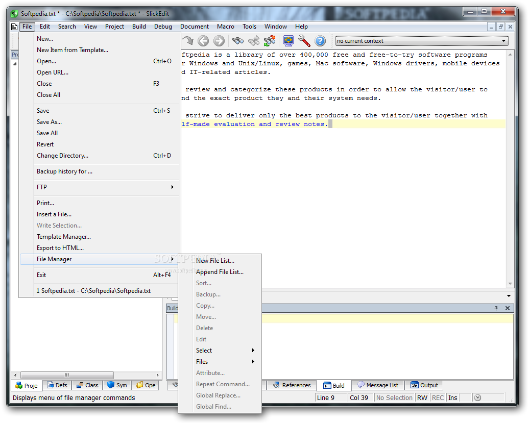Choose Open URL... menu entry
This screenshot has width=529, height=424.
click(x=99, y=72)
